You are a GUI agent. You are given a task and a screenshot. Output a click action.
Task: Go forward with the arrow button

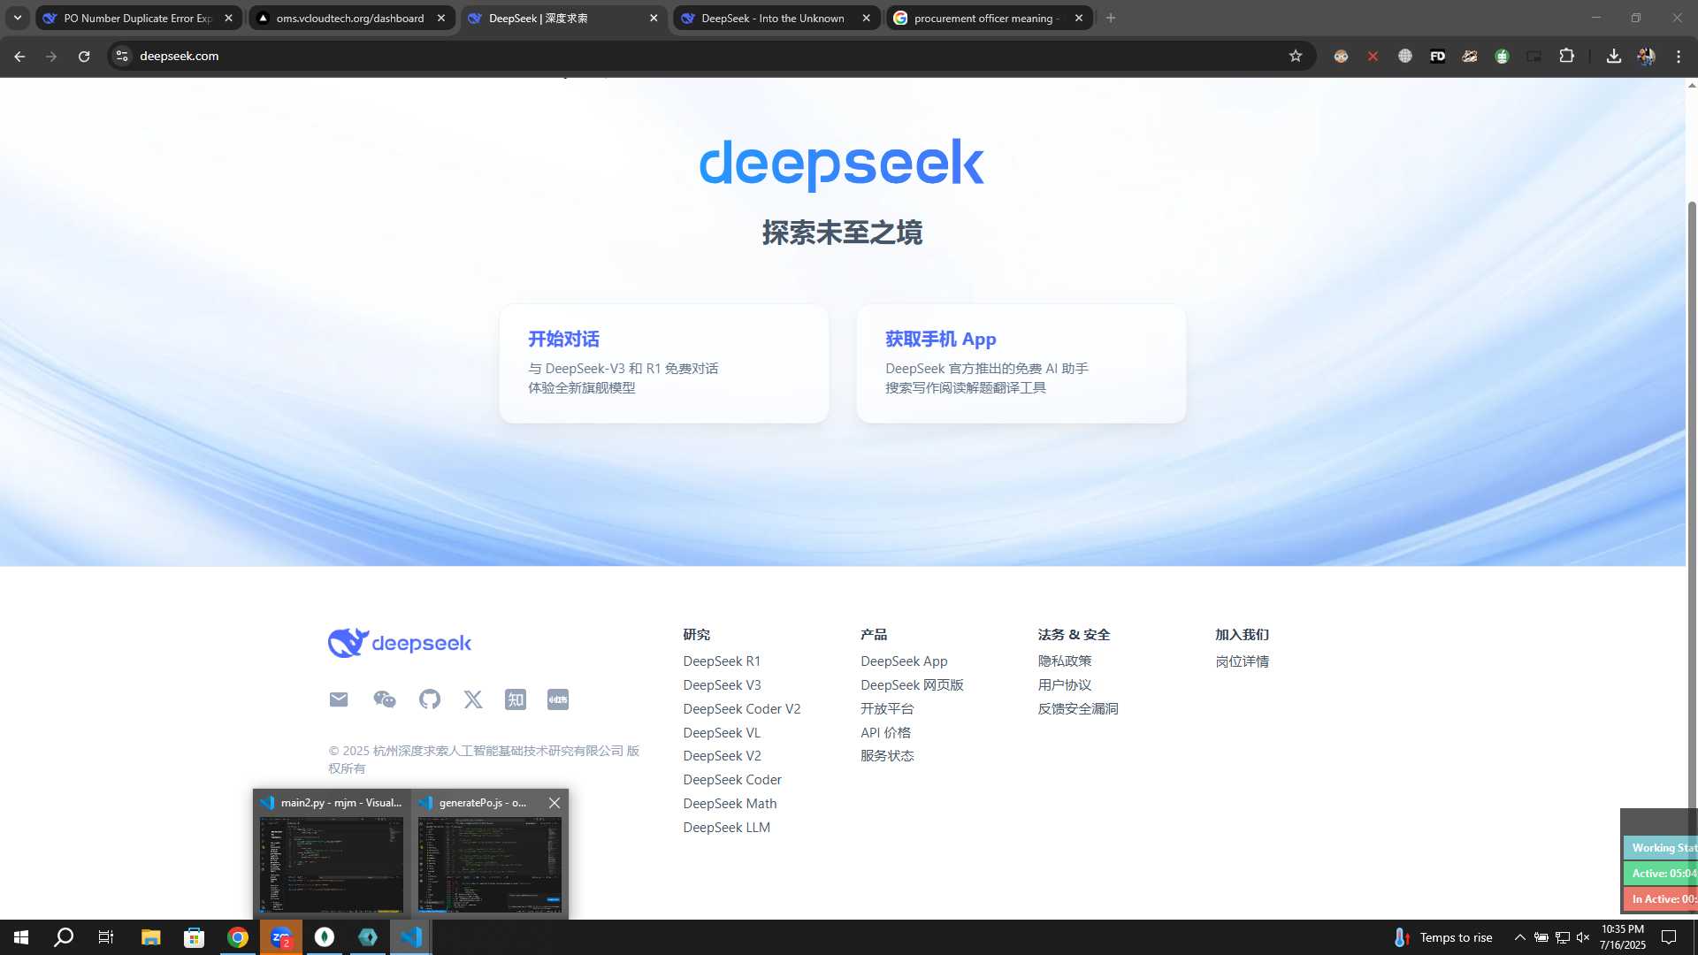coord(51,56)
